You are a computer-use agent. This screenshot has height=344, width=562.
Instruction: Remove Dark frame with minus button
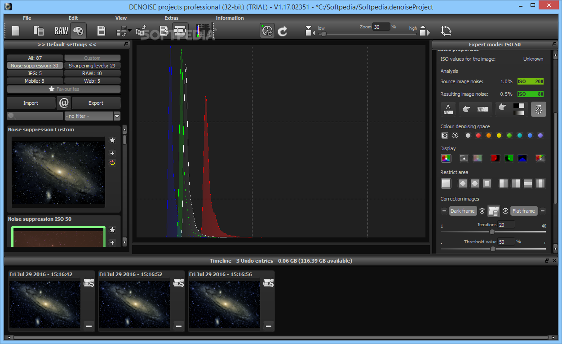[x=444, y=211]
